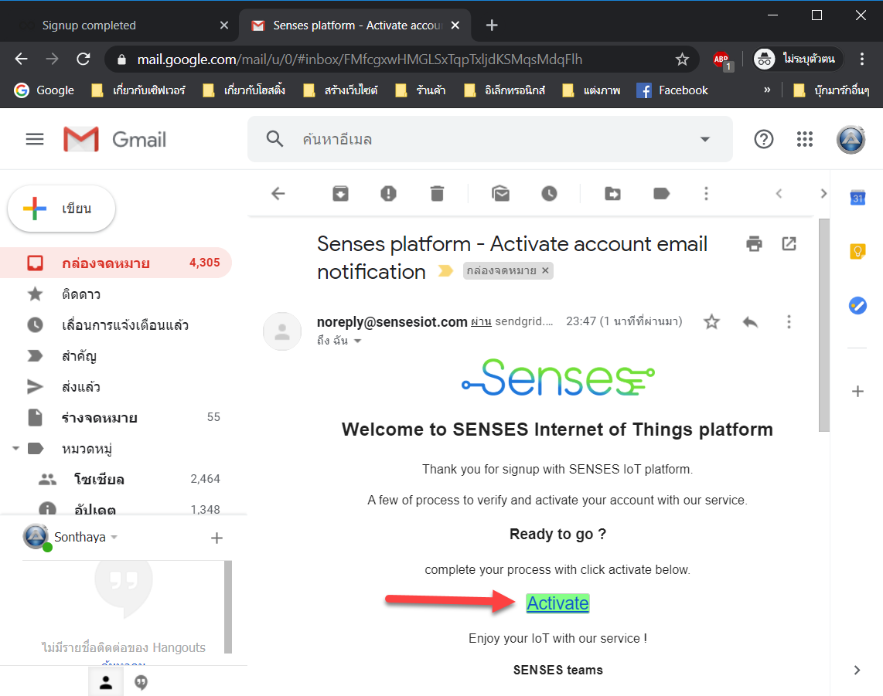Open the drafts folder with 55
The image size is (883, 696).
(x=115, y=417)
